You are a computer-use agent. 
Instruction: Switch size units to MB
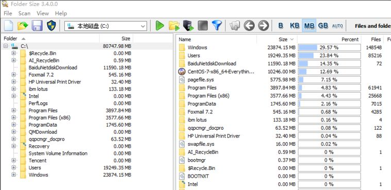(x=309, y=26)
